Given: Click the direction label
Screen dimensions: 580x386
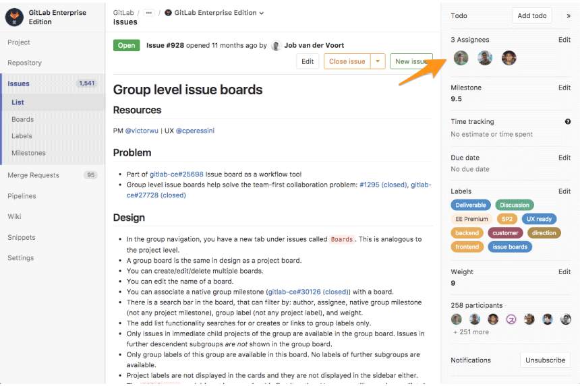Looking at the screenshot, I should [544, 233].
